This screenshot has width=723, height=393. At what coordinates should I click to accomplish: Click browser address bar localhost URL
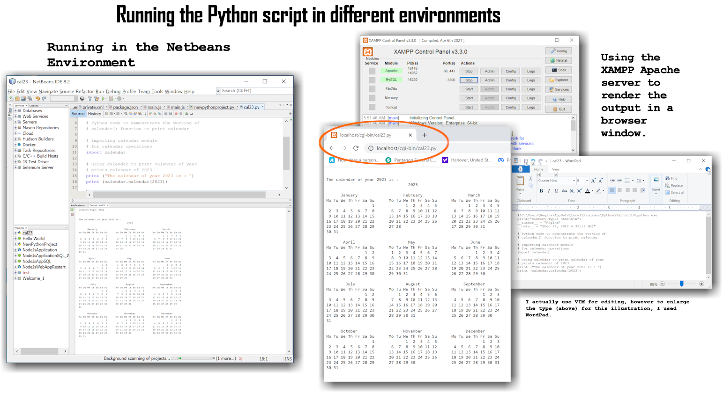pos(406,148)
